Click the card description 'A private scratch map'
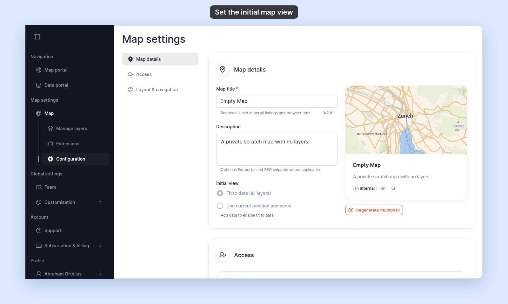The image size is (508, 304). [392, 177]
